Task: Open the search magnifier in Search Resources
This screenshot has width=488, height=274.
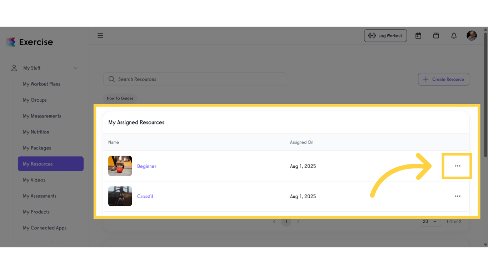Action: click(x=111, y=79)
